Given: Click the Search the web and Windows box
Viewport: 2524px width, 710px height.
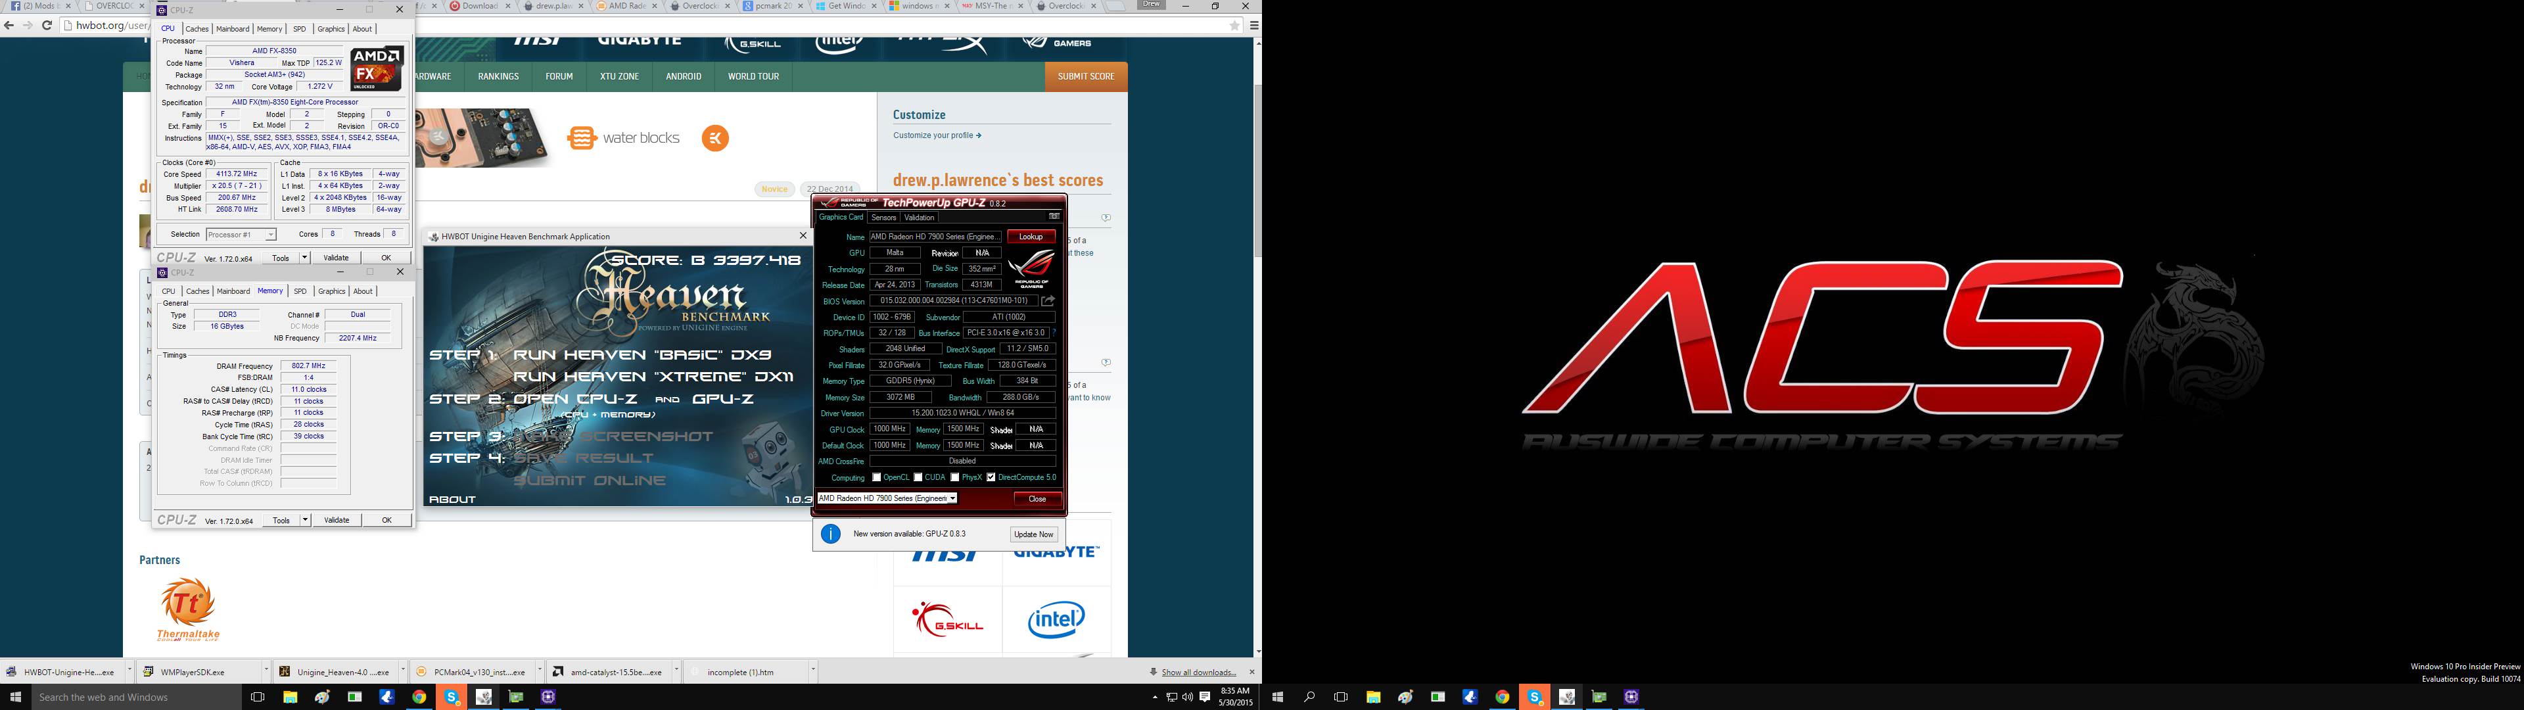Looking at the screenshot, I should click(136, 698).
